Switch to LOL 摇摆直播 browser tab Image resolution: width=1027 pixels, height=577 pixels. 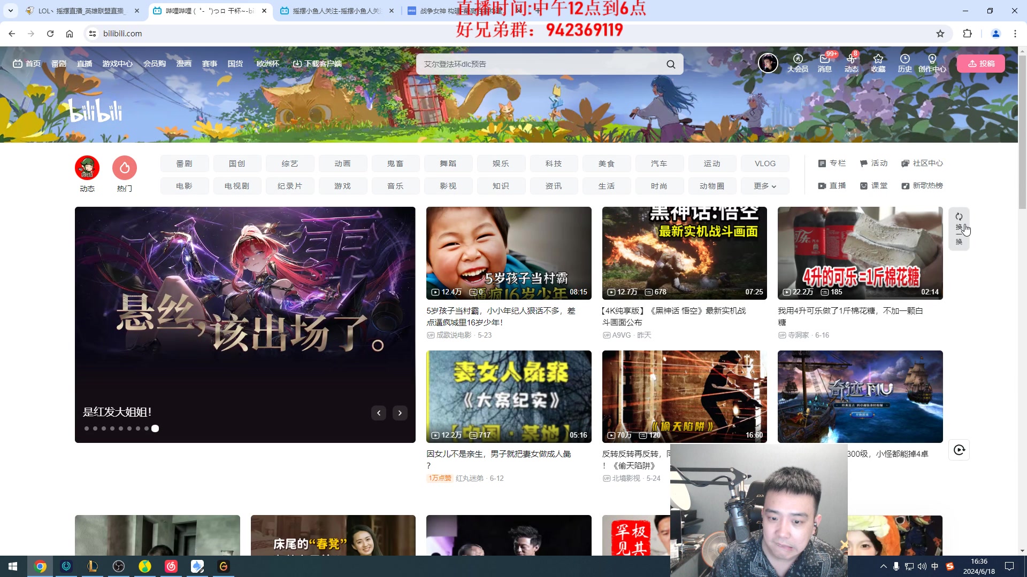coord(83,11)
